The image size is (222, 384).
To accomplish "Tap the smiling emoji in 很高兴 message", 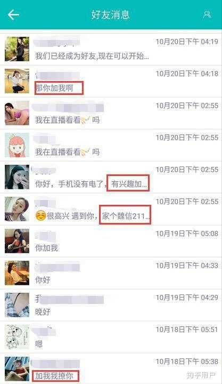I will click(40, 216).
